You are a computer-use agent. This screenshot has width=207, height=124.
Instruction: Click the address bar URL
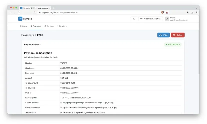point(60,12)
